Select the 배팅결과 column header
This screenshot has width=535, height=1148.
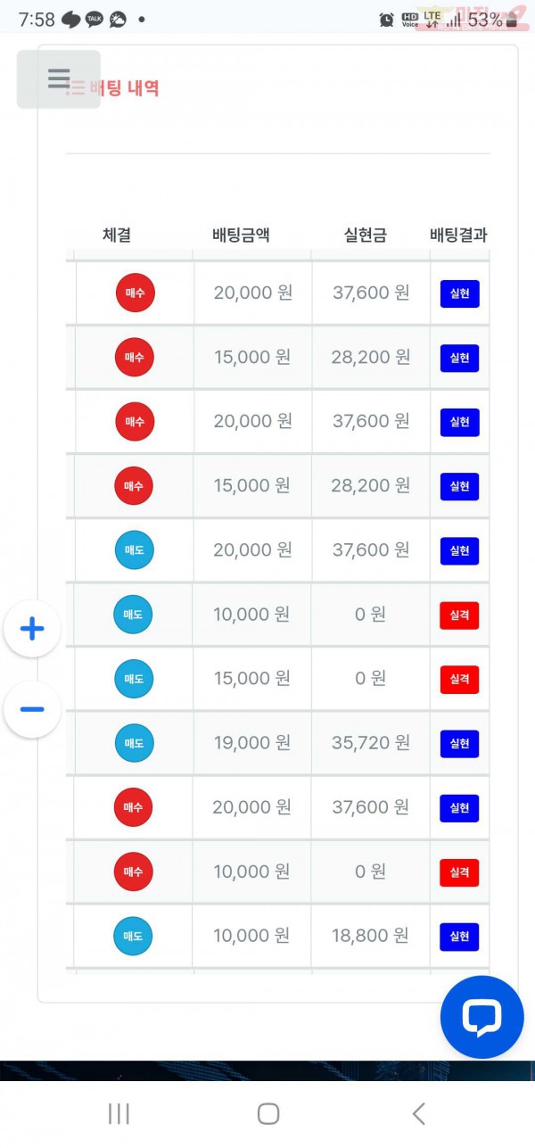pos(461,235)
